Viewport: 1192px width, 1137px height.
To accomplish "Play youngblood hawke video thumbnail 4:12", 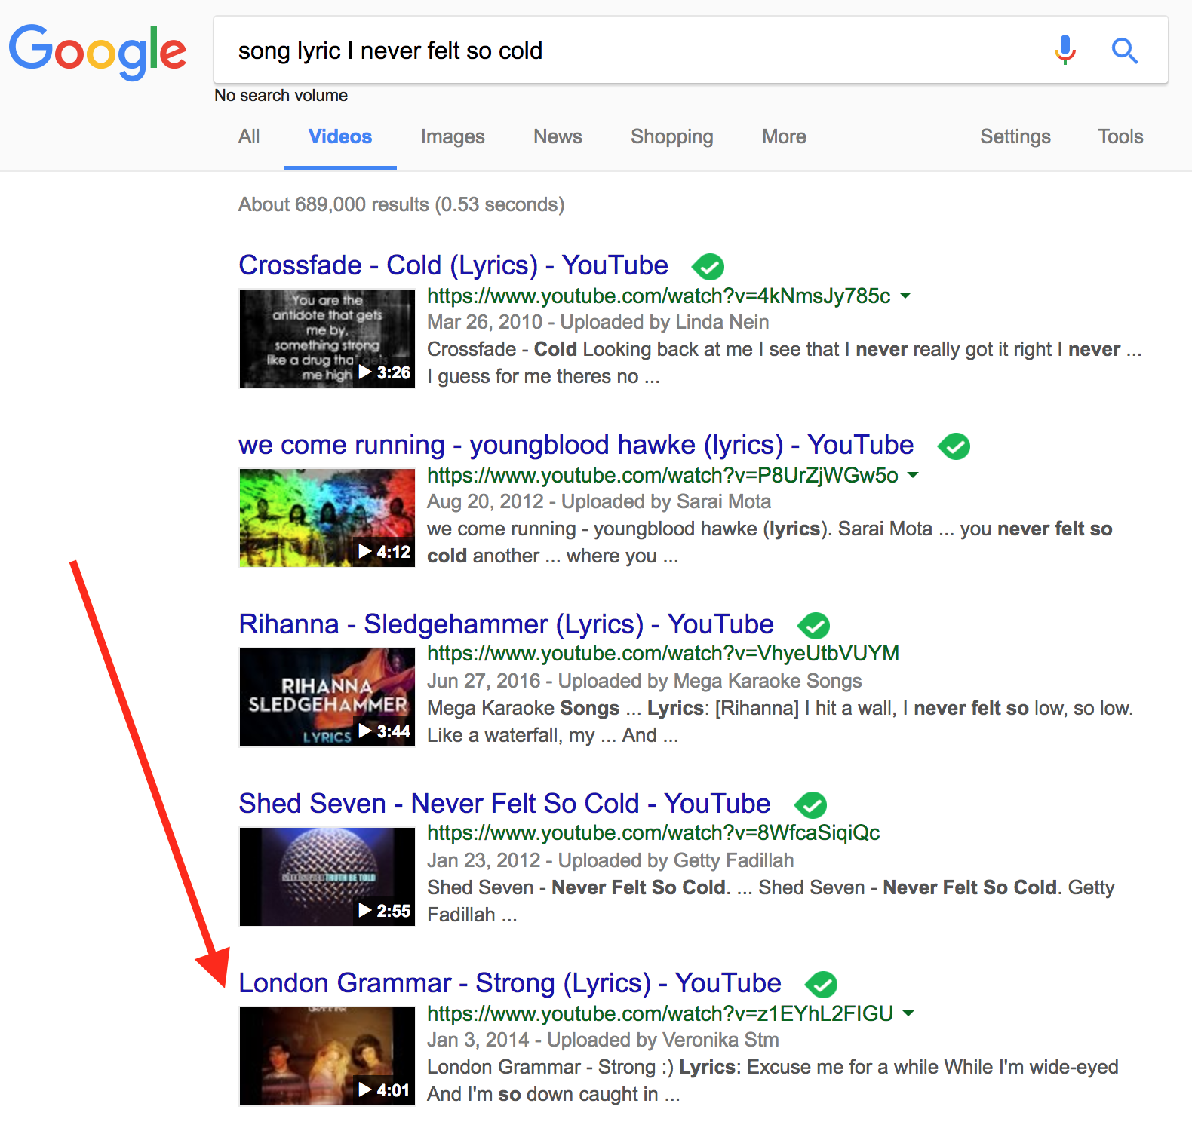I will click(327, 518).
